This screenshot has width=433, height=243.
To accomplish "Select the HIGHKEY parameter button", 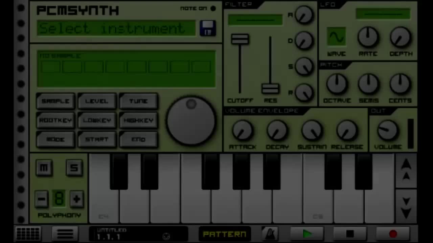I will [139, 120].
